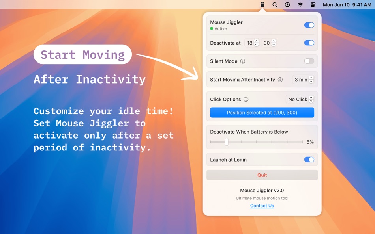The image size is (375, 234).
Task: Click the Mouse Jiggler menu bar icon
Action: (262, 5)
